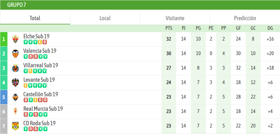Viewport: 280px width, 134px height.
Task: Click the CD Roda Sub 19 crest
Action: click(15, 126)
